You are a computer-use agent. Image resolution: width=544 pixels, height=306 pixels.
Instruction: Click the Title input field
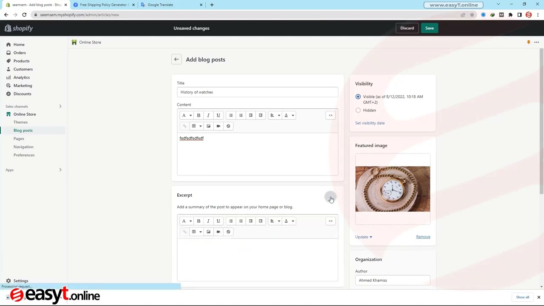pyautogui.click(x=258, y=92)
